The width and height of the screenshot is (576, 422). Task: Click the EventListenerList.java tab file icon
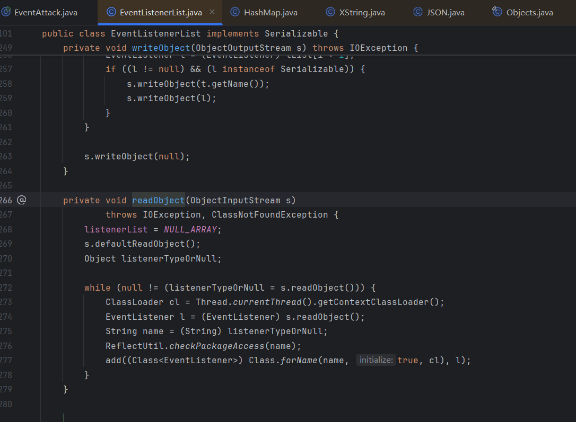pos(111,12)
